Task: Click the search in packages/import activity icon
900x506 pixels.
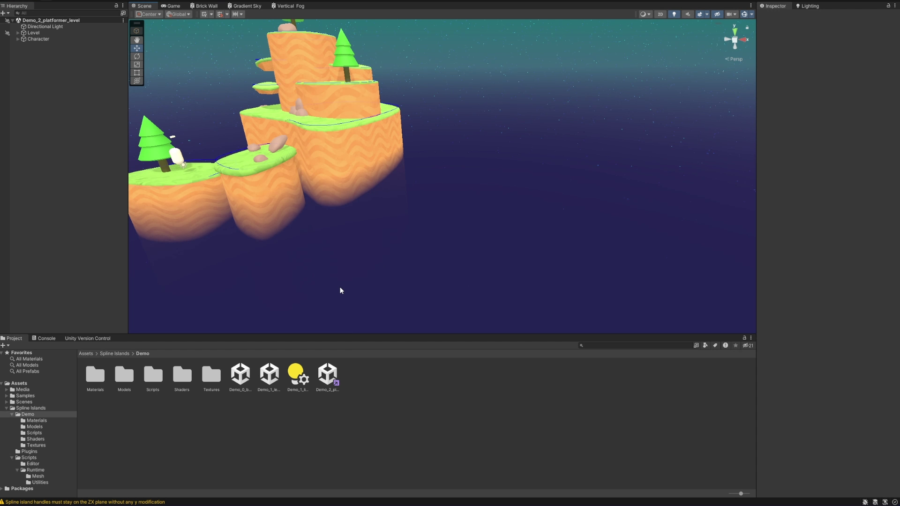Action: click(725, 345)
